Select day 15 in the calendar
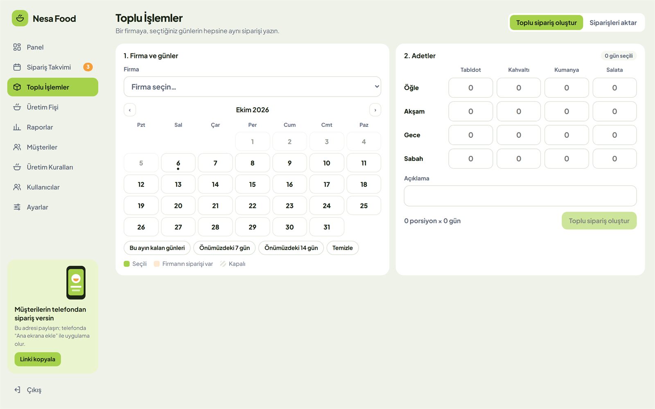This screenshot has width=655, height=409. [x=253, y=184]
